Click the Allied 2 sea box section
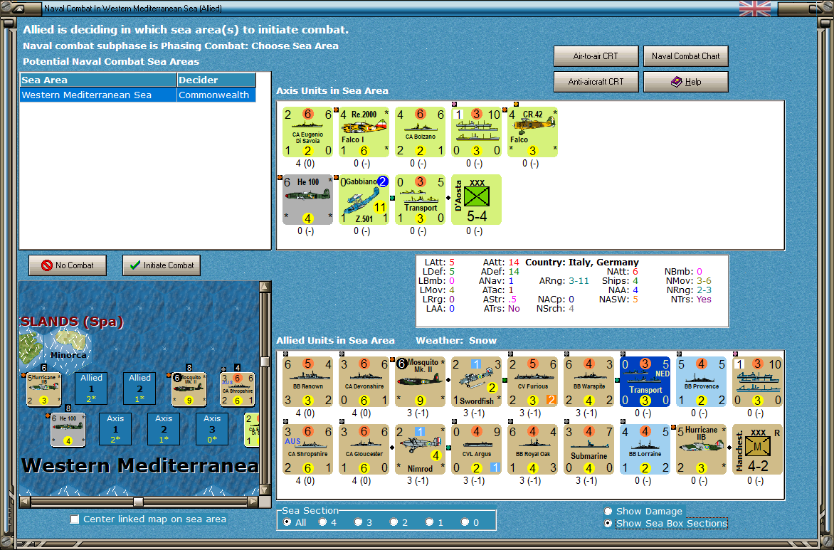834x550 pixels. click(140, 388)
